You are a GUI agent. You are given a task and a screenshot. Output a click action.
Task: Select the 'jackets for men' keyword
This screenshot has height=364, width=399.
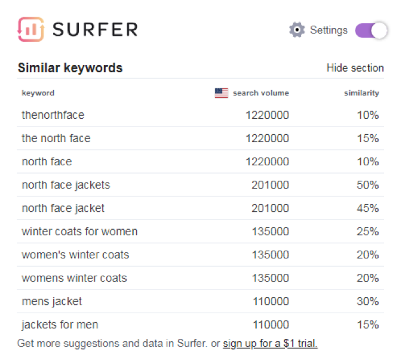[x=60, y=325]
